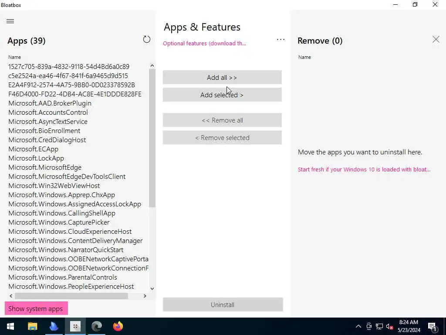This screenshot has width=446, height=335.
Task: Open File Explorer from taskbar
Action: pyautogui.click(x=32, y=326)
